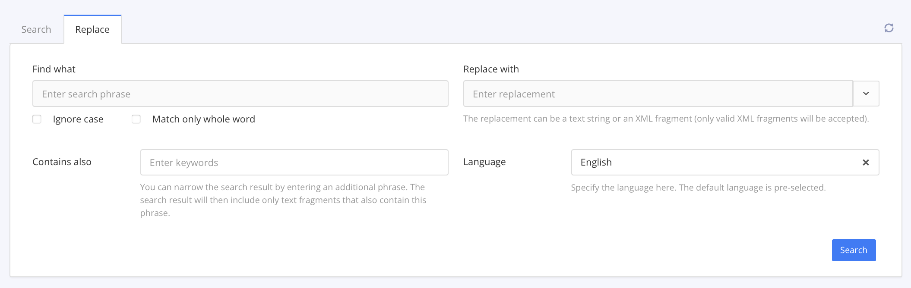Tick the Match only whole word checkbox

(x=136, y=119)
